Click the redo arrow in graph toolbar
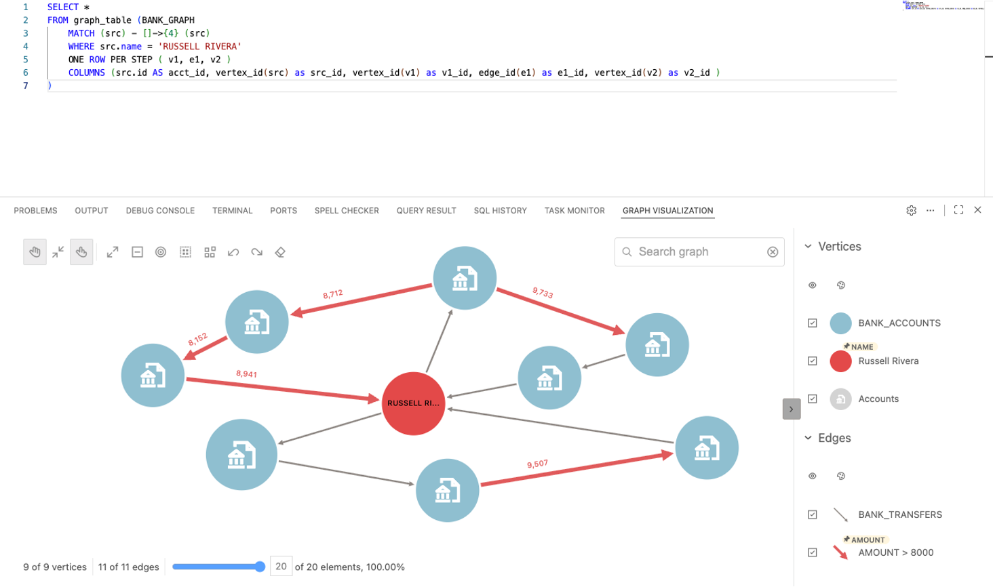 pos(256,252)
